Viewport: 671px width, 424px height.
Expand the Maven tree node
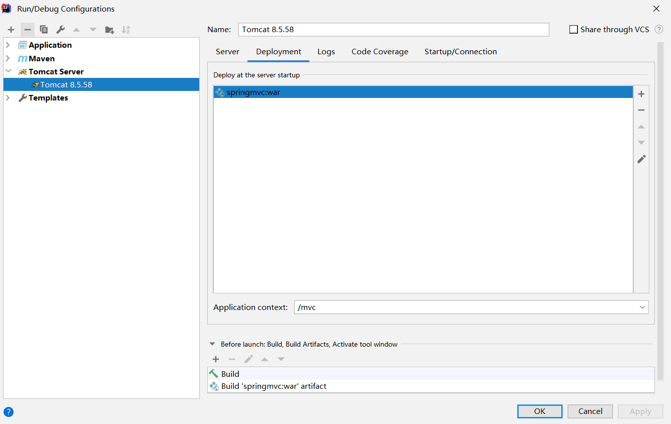tap(8, 58)
